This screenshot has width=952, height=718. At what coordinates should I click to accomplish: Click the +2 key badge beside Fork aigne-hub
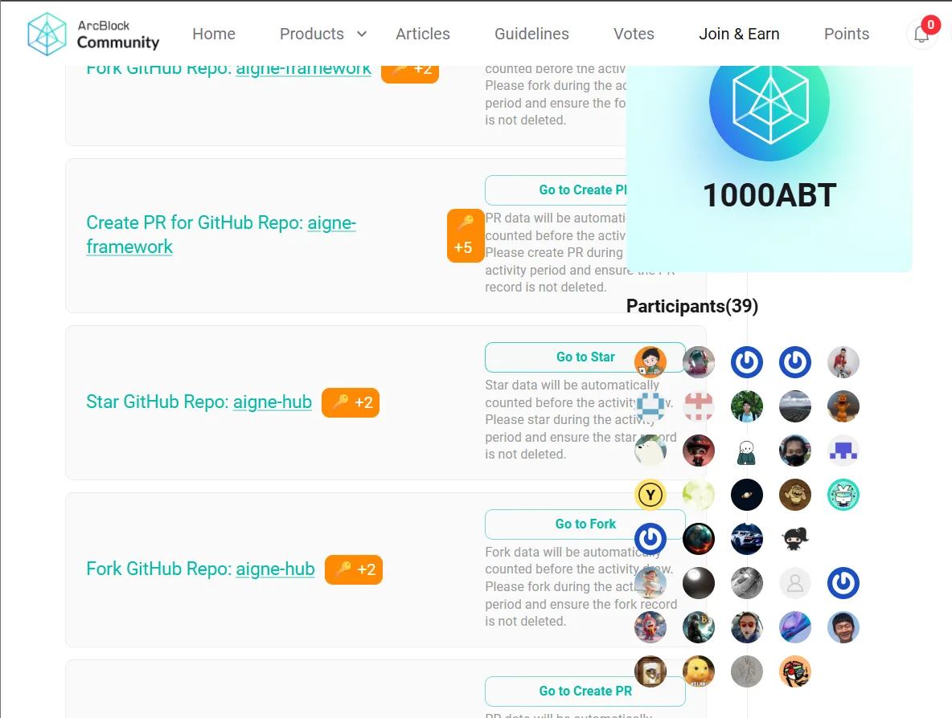click(353, 569)
